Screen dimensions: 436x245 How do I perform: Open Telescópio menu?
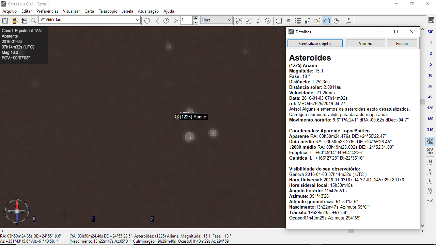[108, 11]
